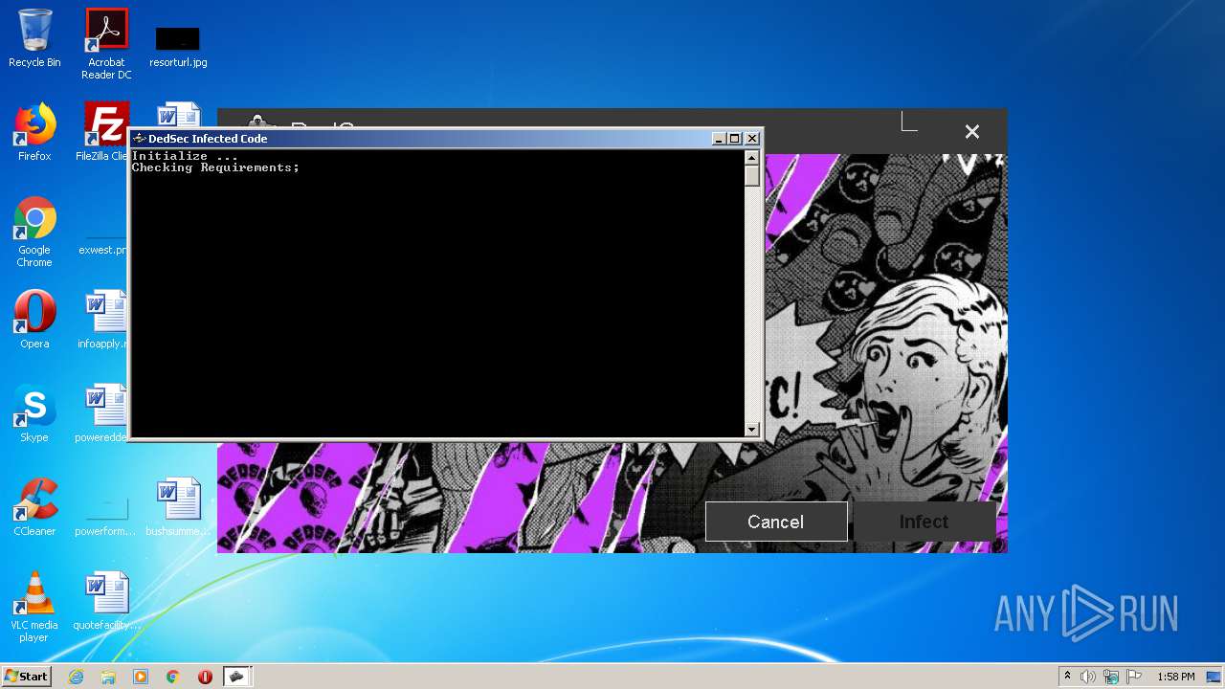The width and height of the screenshot is (1225, 689).
Task: Open the Recycle Bin desktop icon
Action: coord(34,38)
